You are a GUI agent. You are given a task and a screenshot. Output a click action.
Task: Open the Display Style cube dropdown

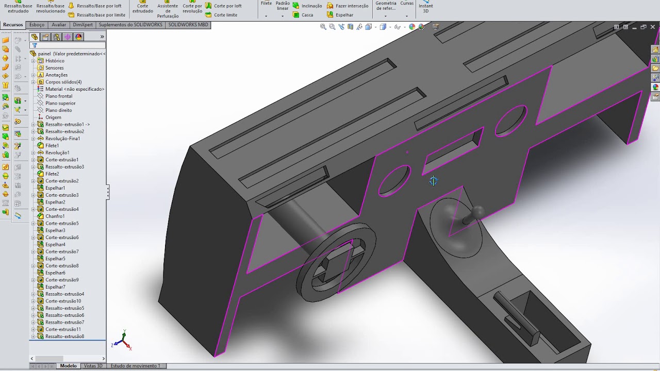click(383, 27)
